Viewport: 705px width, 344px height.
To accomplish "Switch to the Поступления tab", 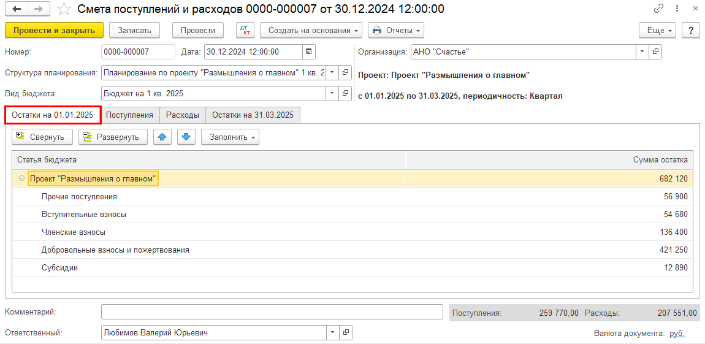I will tap(131, 115).
